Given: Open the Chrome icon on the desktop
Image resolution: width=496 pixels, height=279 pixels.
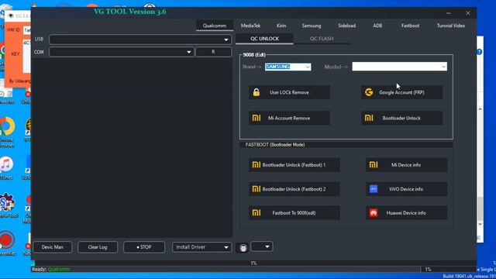Looking at the screenshot, I should pos(7,126).
